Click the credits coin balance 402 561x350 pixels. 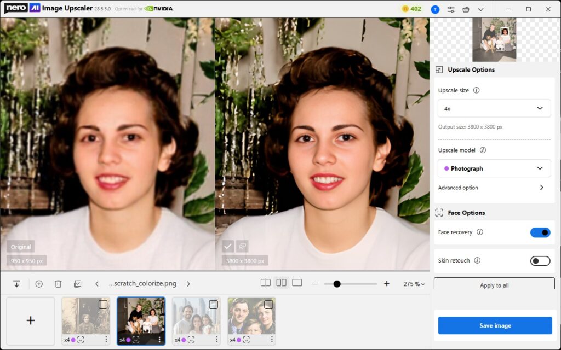click(x=411, y=9)
